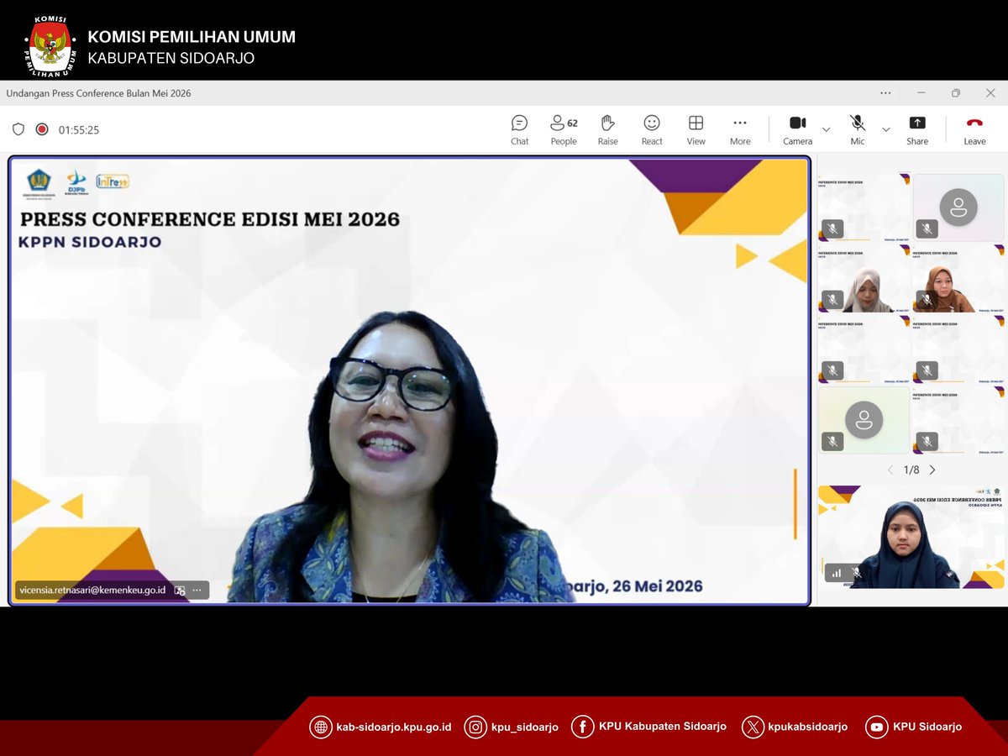Image resolution: width=1008 pixels, height=756 pixels.
Task: Click the 1/8 page indicator
Action: [911, 470]
